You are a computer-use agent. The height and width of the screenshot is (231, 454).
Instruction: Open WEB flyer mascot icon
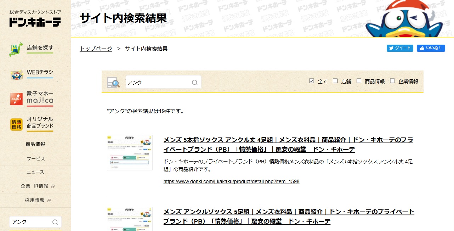(16, 74)
